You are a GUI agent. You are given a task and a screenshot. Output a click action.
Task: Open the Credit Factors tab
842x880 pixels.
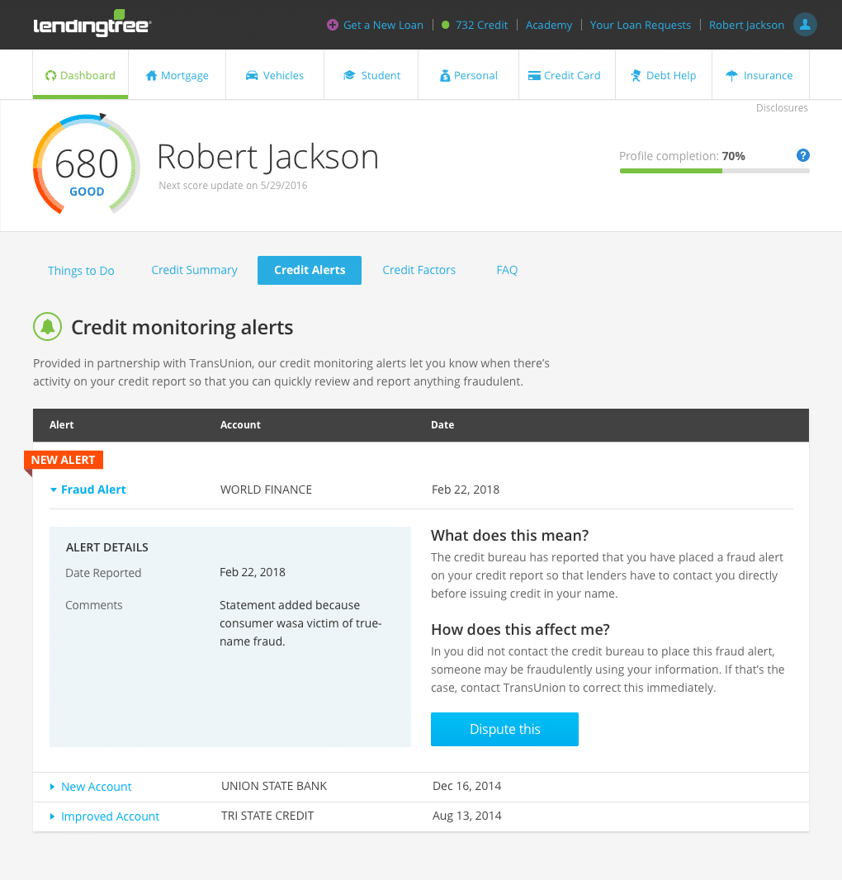pos(419,270)
